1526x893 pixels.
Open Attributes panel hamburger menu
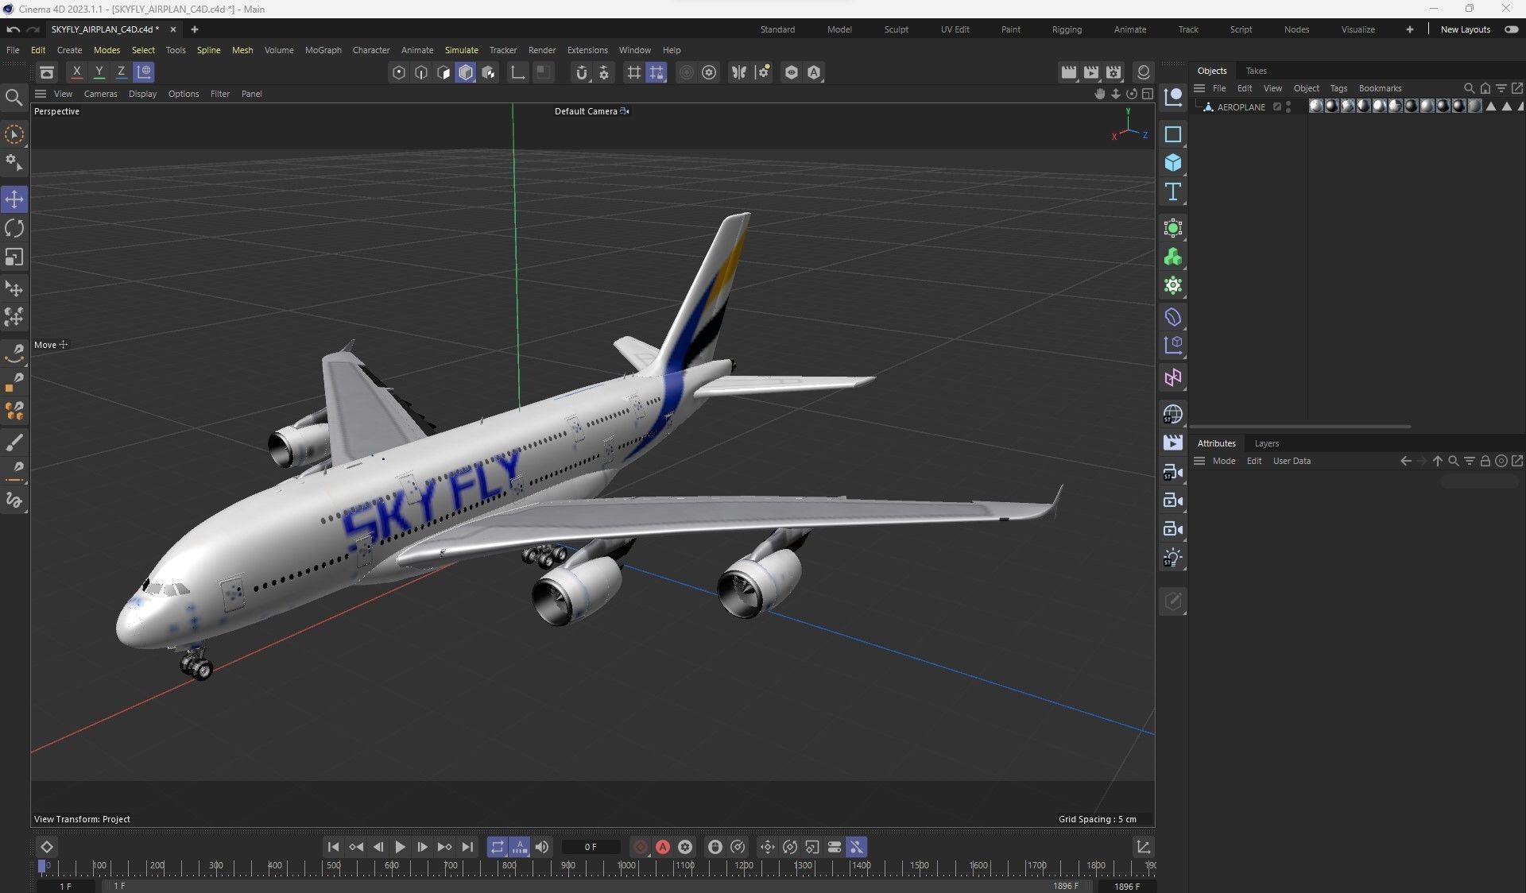(x=1199, y=461)
